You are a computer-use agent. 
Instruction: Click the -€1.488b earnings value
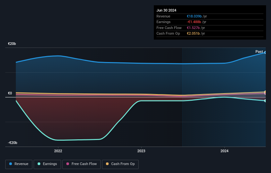click(194, 22)
